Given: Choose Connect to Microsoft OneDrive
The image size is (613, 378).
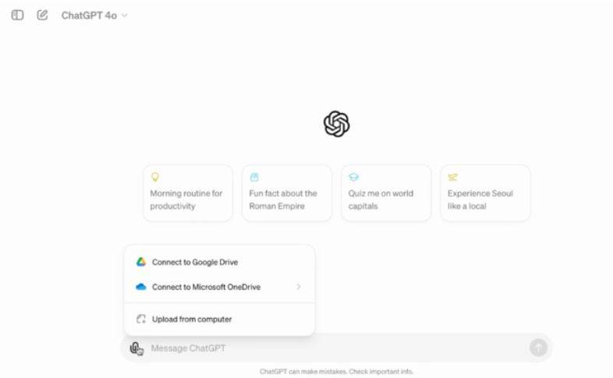Looking at the screenshot, I should 206,287.
